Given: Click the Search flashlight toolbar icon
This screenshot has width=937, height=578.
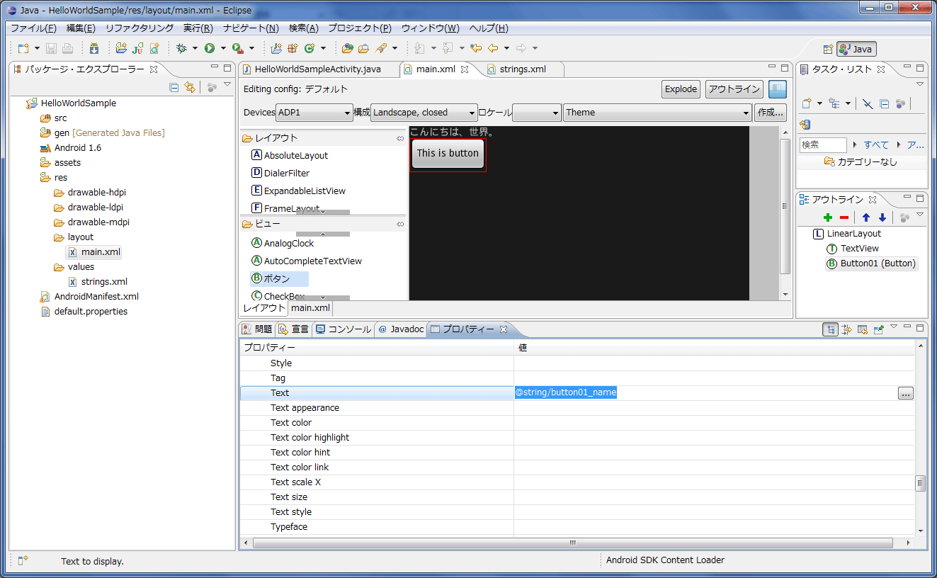Looking at the screenshot, I should pyautogui.click(x=381, y=48).
